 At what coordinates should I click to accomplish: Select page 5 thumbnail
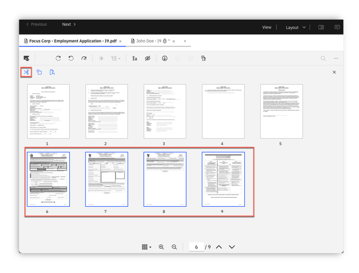pos(282,111)
